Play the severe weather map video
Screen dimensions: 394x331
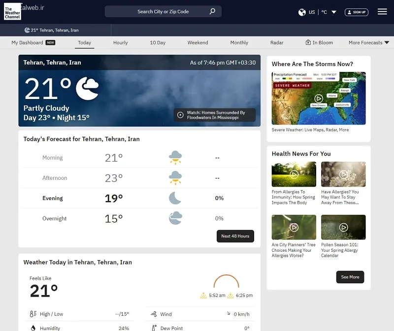point(319,99)
